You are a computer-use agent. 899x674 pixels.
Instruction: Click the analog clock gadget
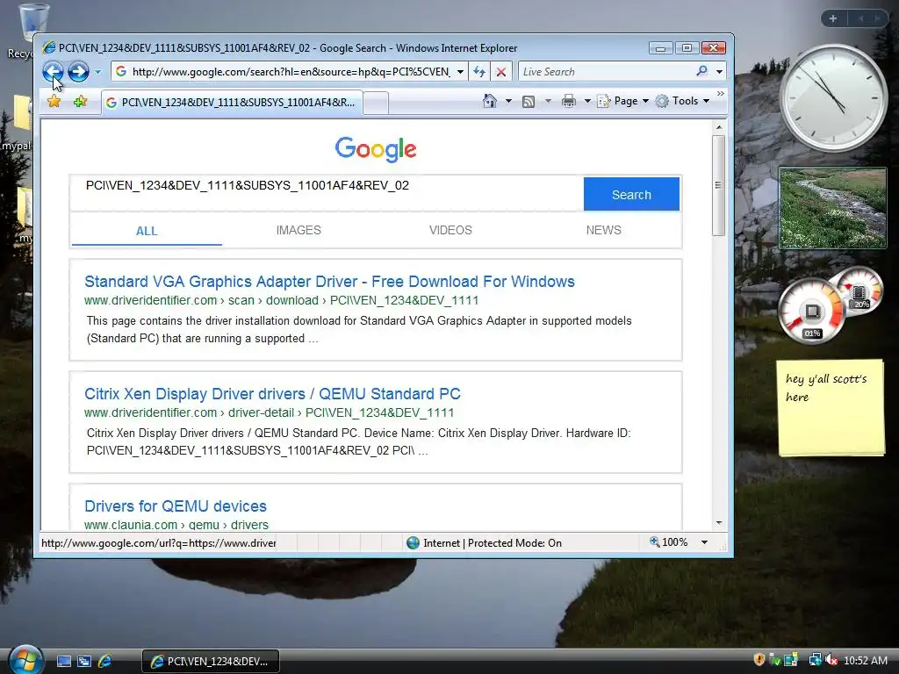[832, 98]
